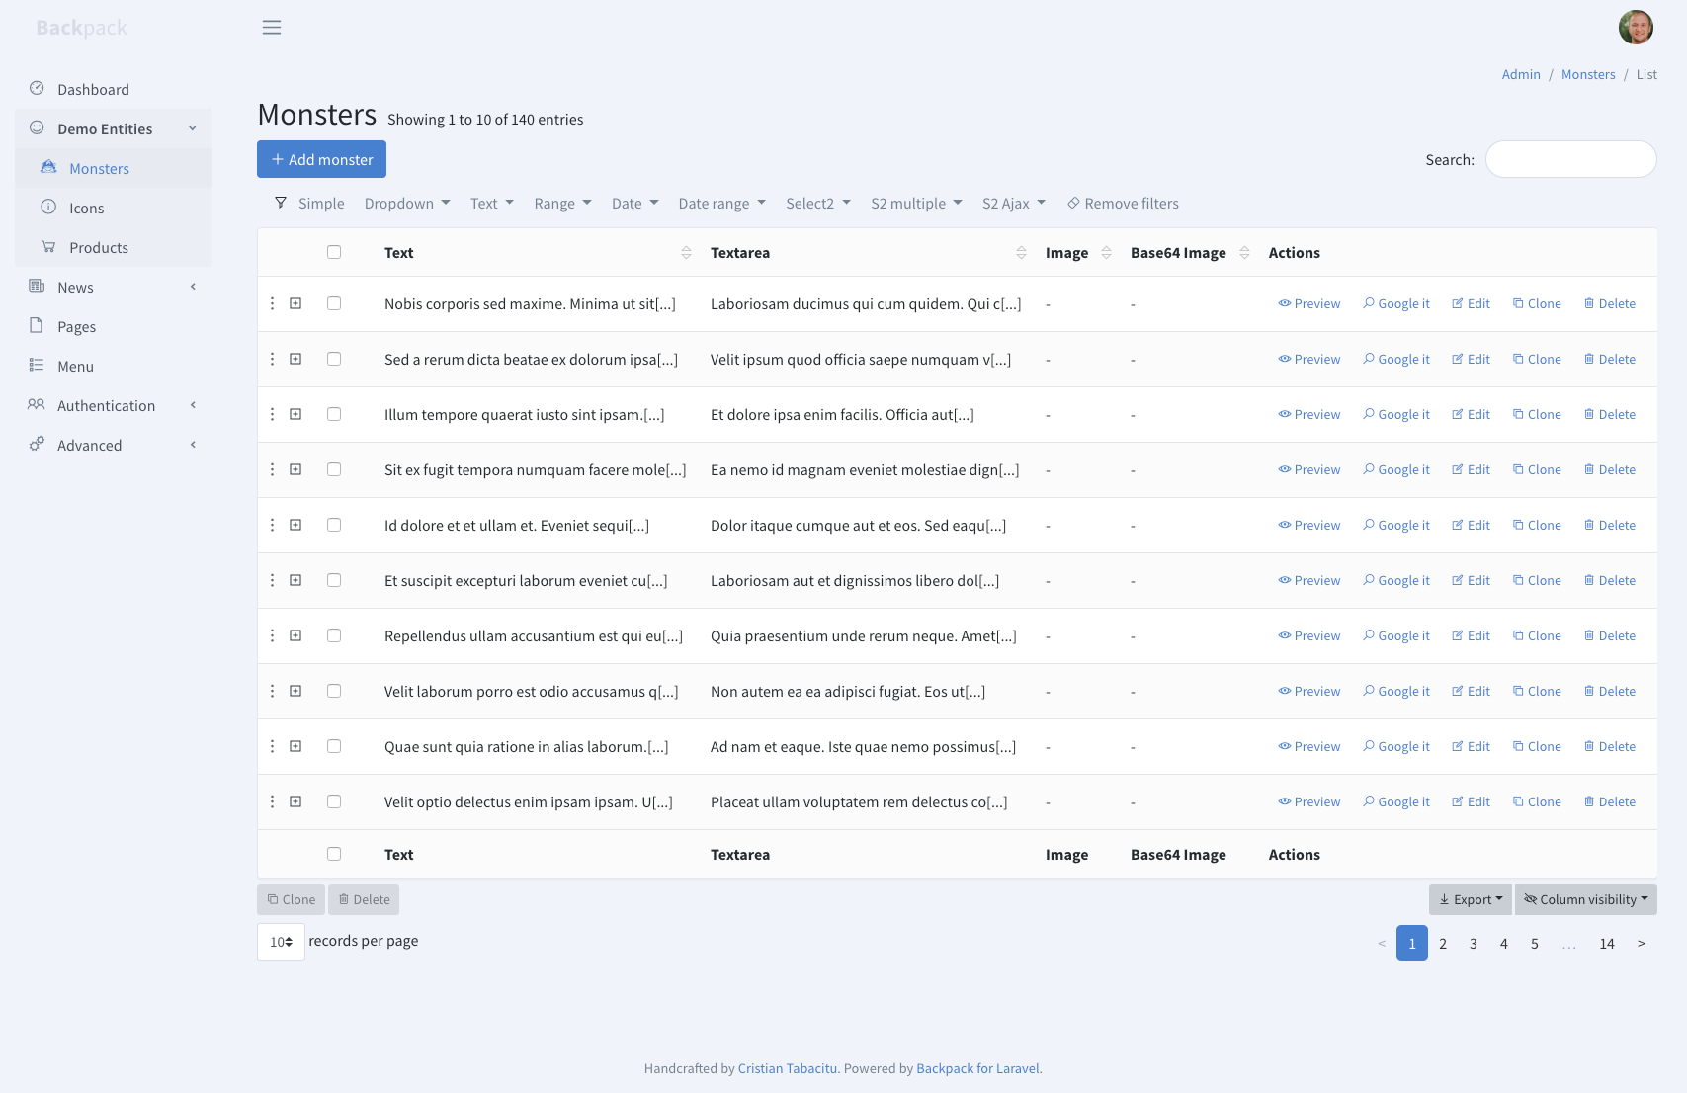
Task: Open the user avatar menu
Action: tap(1636, 27)
